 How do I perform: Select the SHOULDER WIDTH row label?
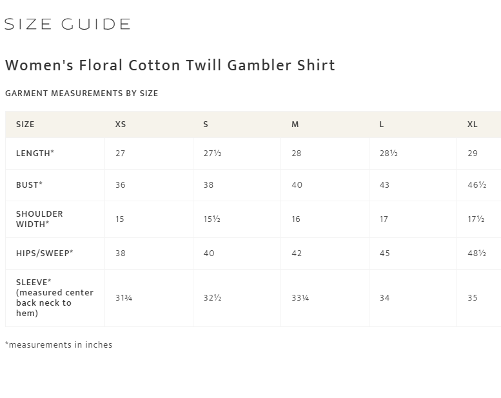(39, 219)
